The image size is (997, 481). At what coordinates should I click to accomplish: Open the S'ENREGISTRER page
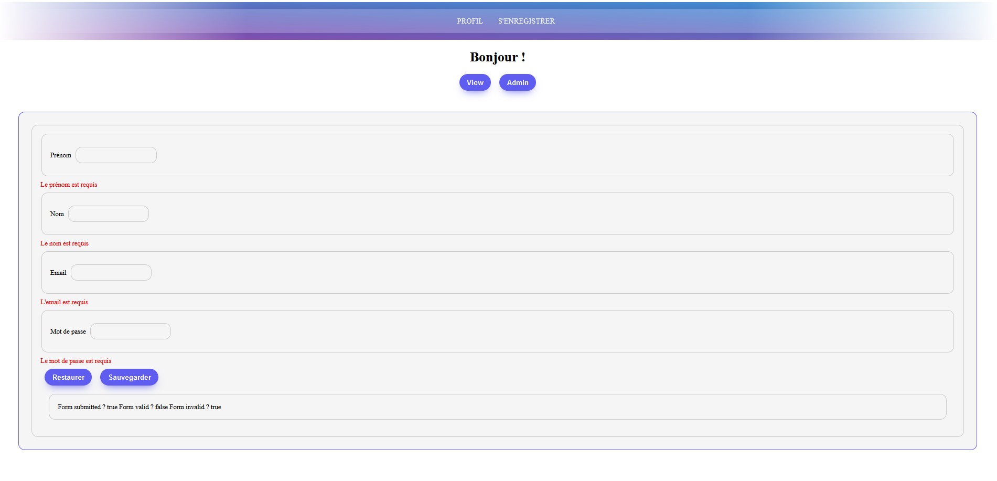526,21
